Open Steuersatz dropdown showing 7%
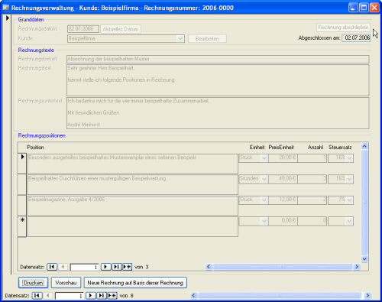Viewport: 382px width, 302px height. point(349,200)
